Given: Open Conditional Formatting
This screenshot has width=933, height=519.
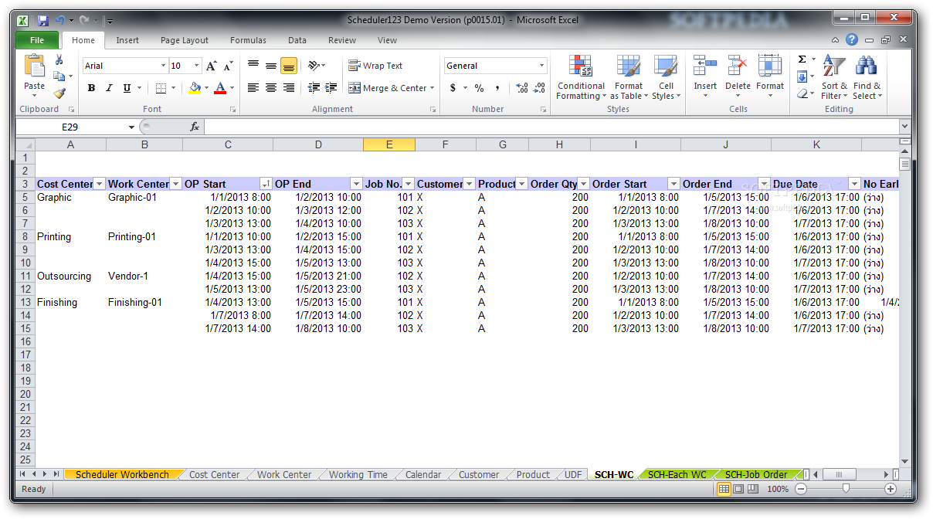Looking at the screenshot, I should [581, 77].
